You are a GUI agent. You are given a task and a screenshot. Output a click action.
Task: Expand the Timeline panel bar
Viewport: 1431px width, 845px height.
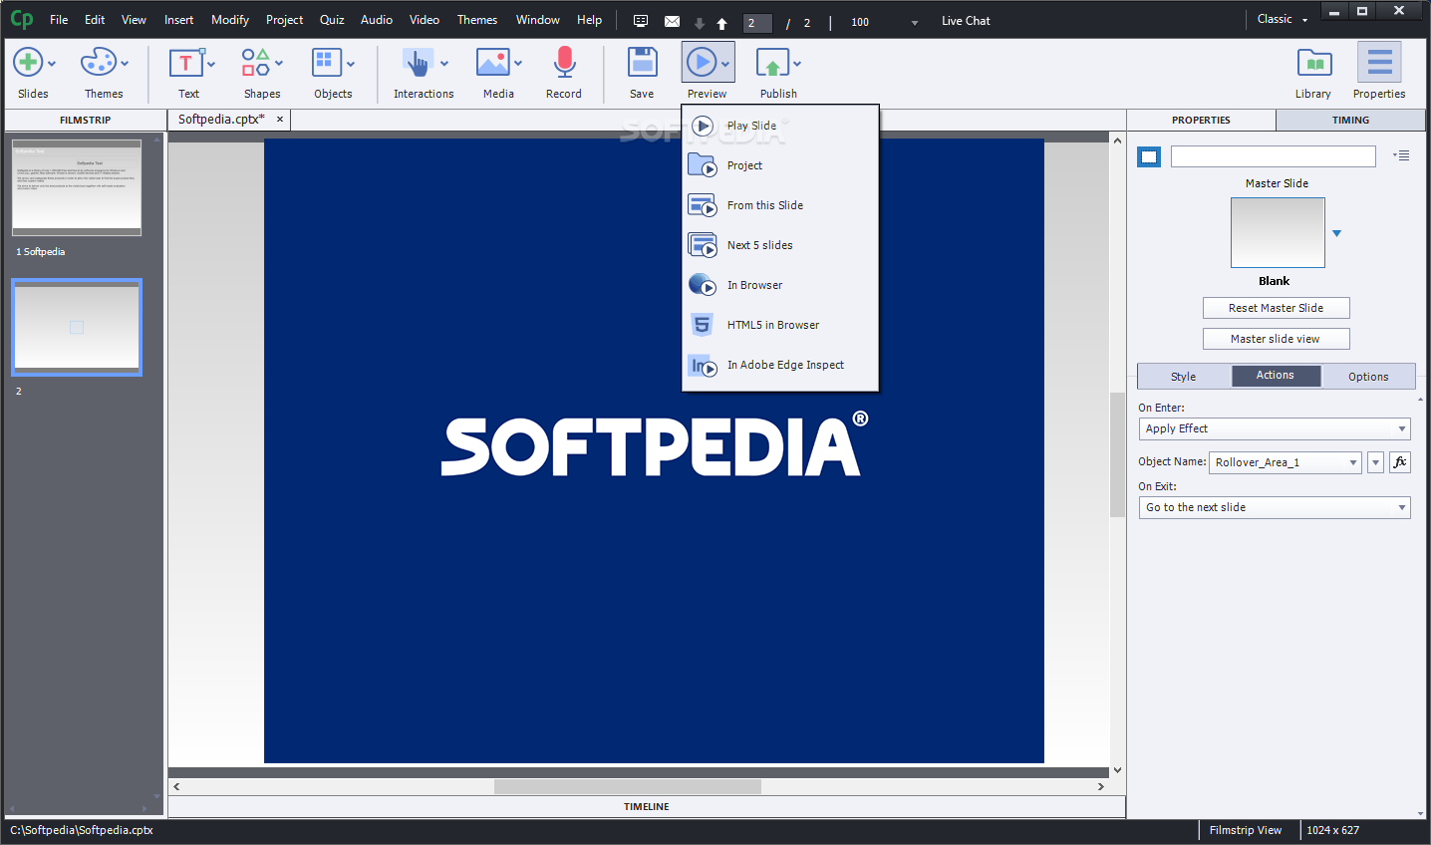point(647,807)
